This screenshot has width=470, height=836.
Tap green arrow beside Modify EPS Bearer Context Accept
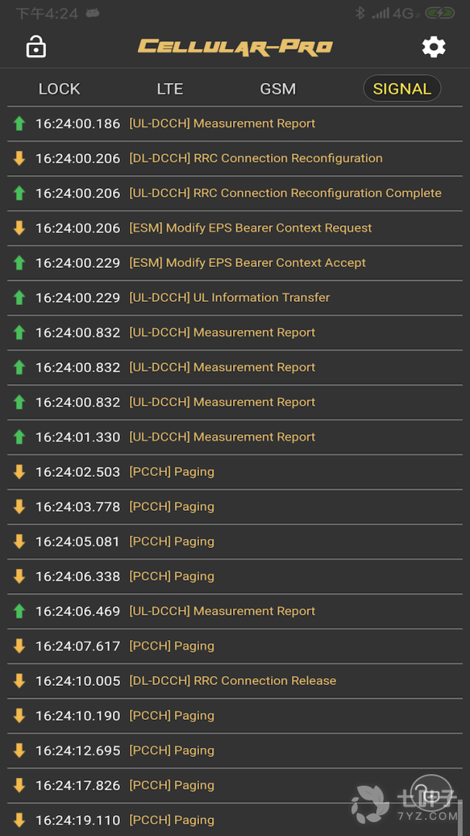(19, 263)
